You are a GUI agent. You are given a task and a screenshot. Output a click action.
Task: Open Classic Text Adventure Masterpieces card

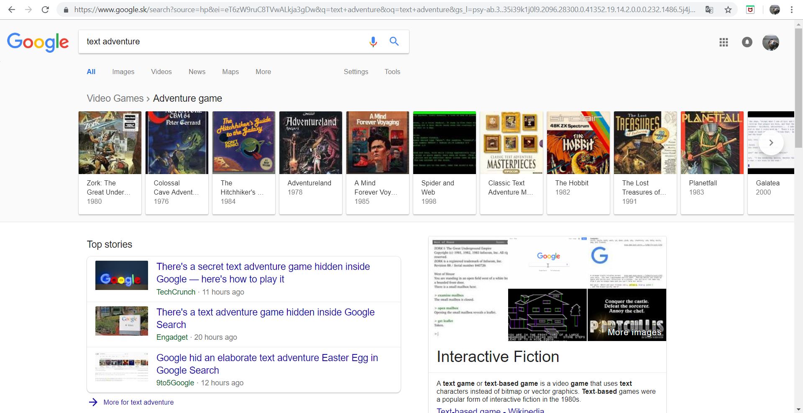[x=511, y=163]
